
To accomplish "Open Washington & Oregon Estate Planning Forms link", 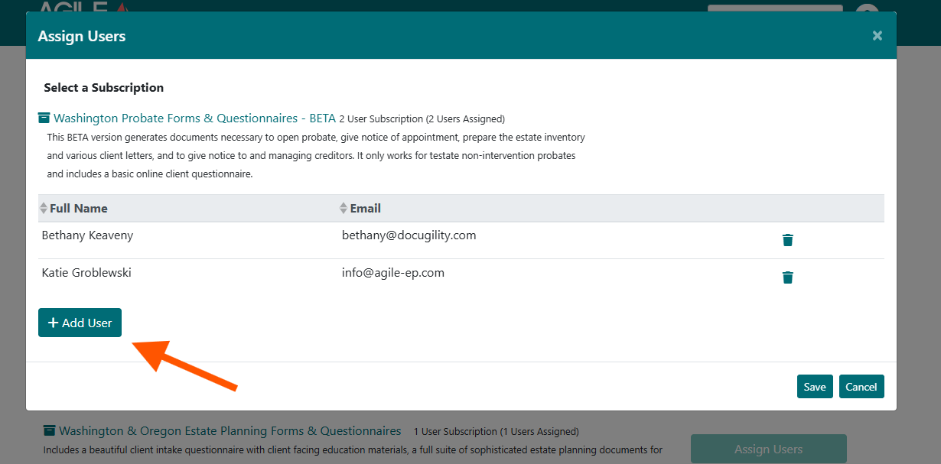I will [x=230, y=431].
